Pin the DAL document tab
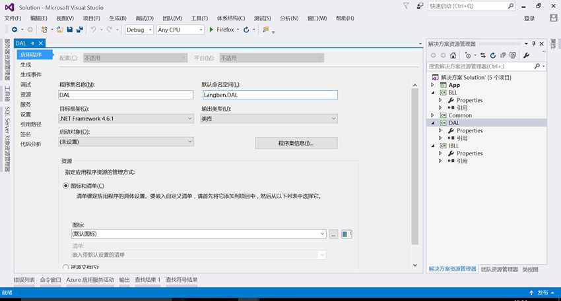This screenshot has width=561, height=301. (x=32, y=43)
